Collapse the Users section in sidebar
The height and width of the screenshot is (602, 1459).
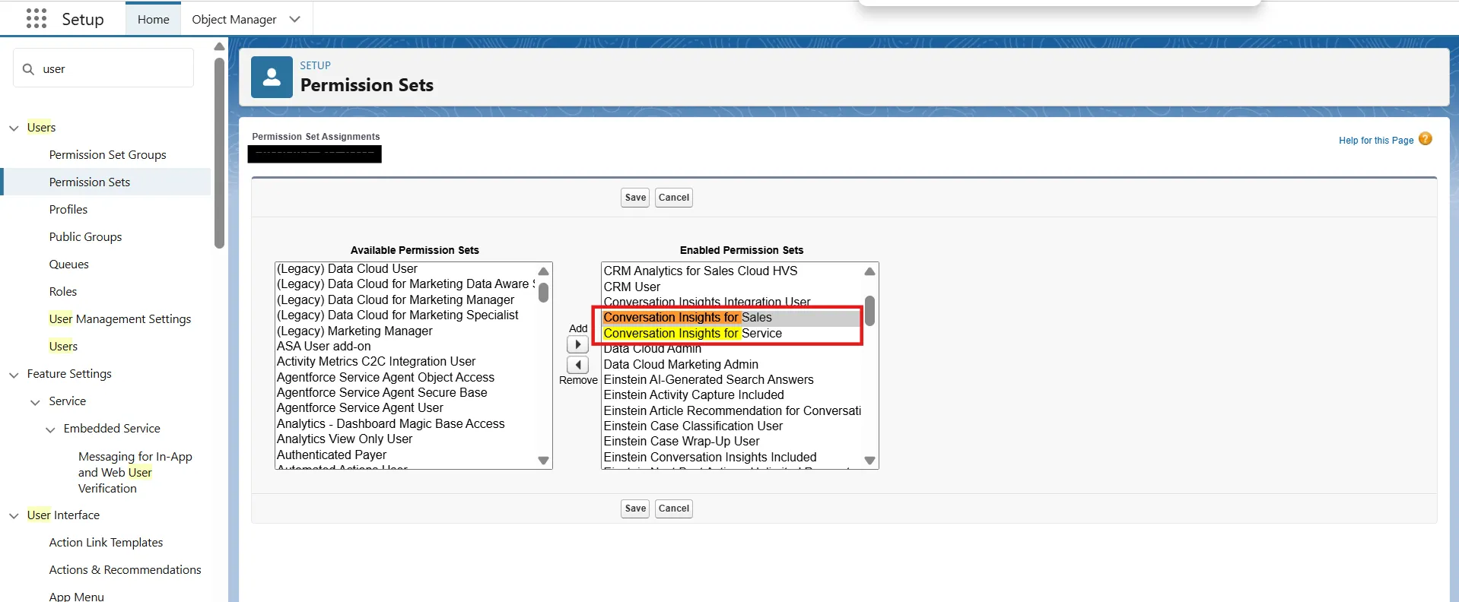pyautogui.click(x=14, y=128)
